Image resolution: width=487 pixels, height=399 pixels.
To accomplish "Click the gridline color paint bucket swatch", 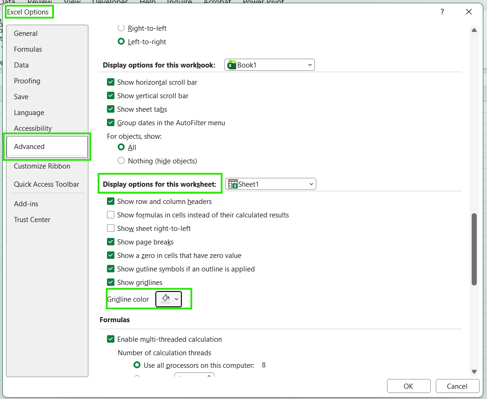I will coord(166,299).
